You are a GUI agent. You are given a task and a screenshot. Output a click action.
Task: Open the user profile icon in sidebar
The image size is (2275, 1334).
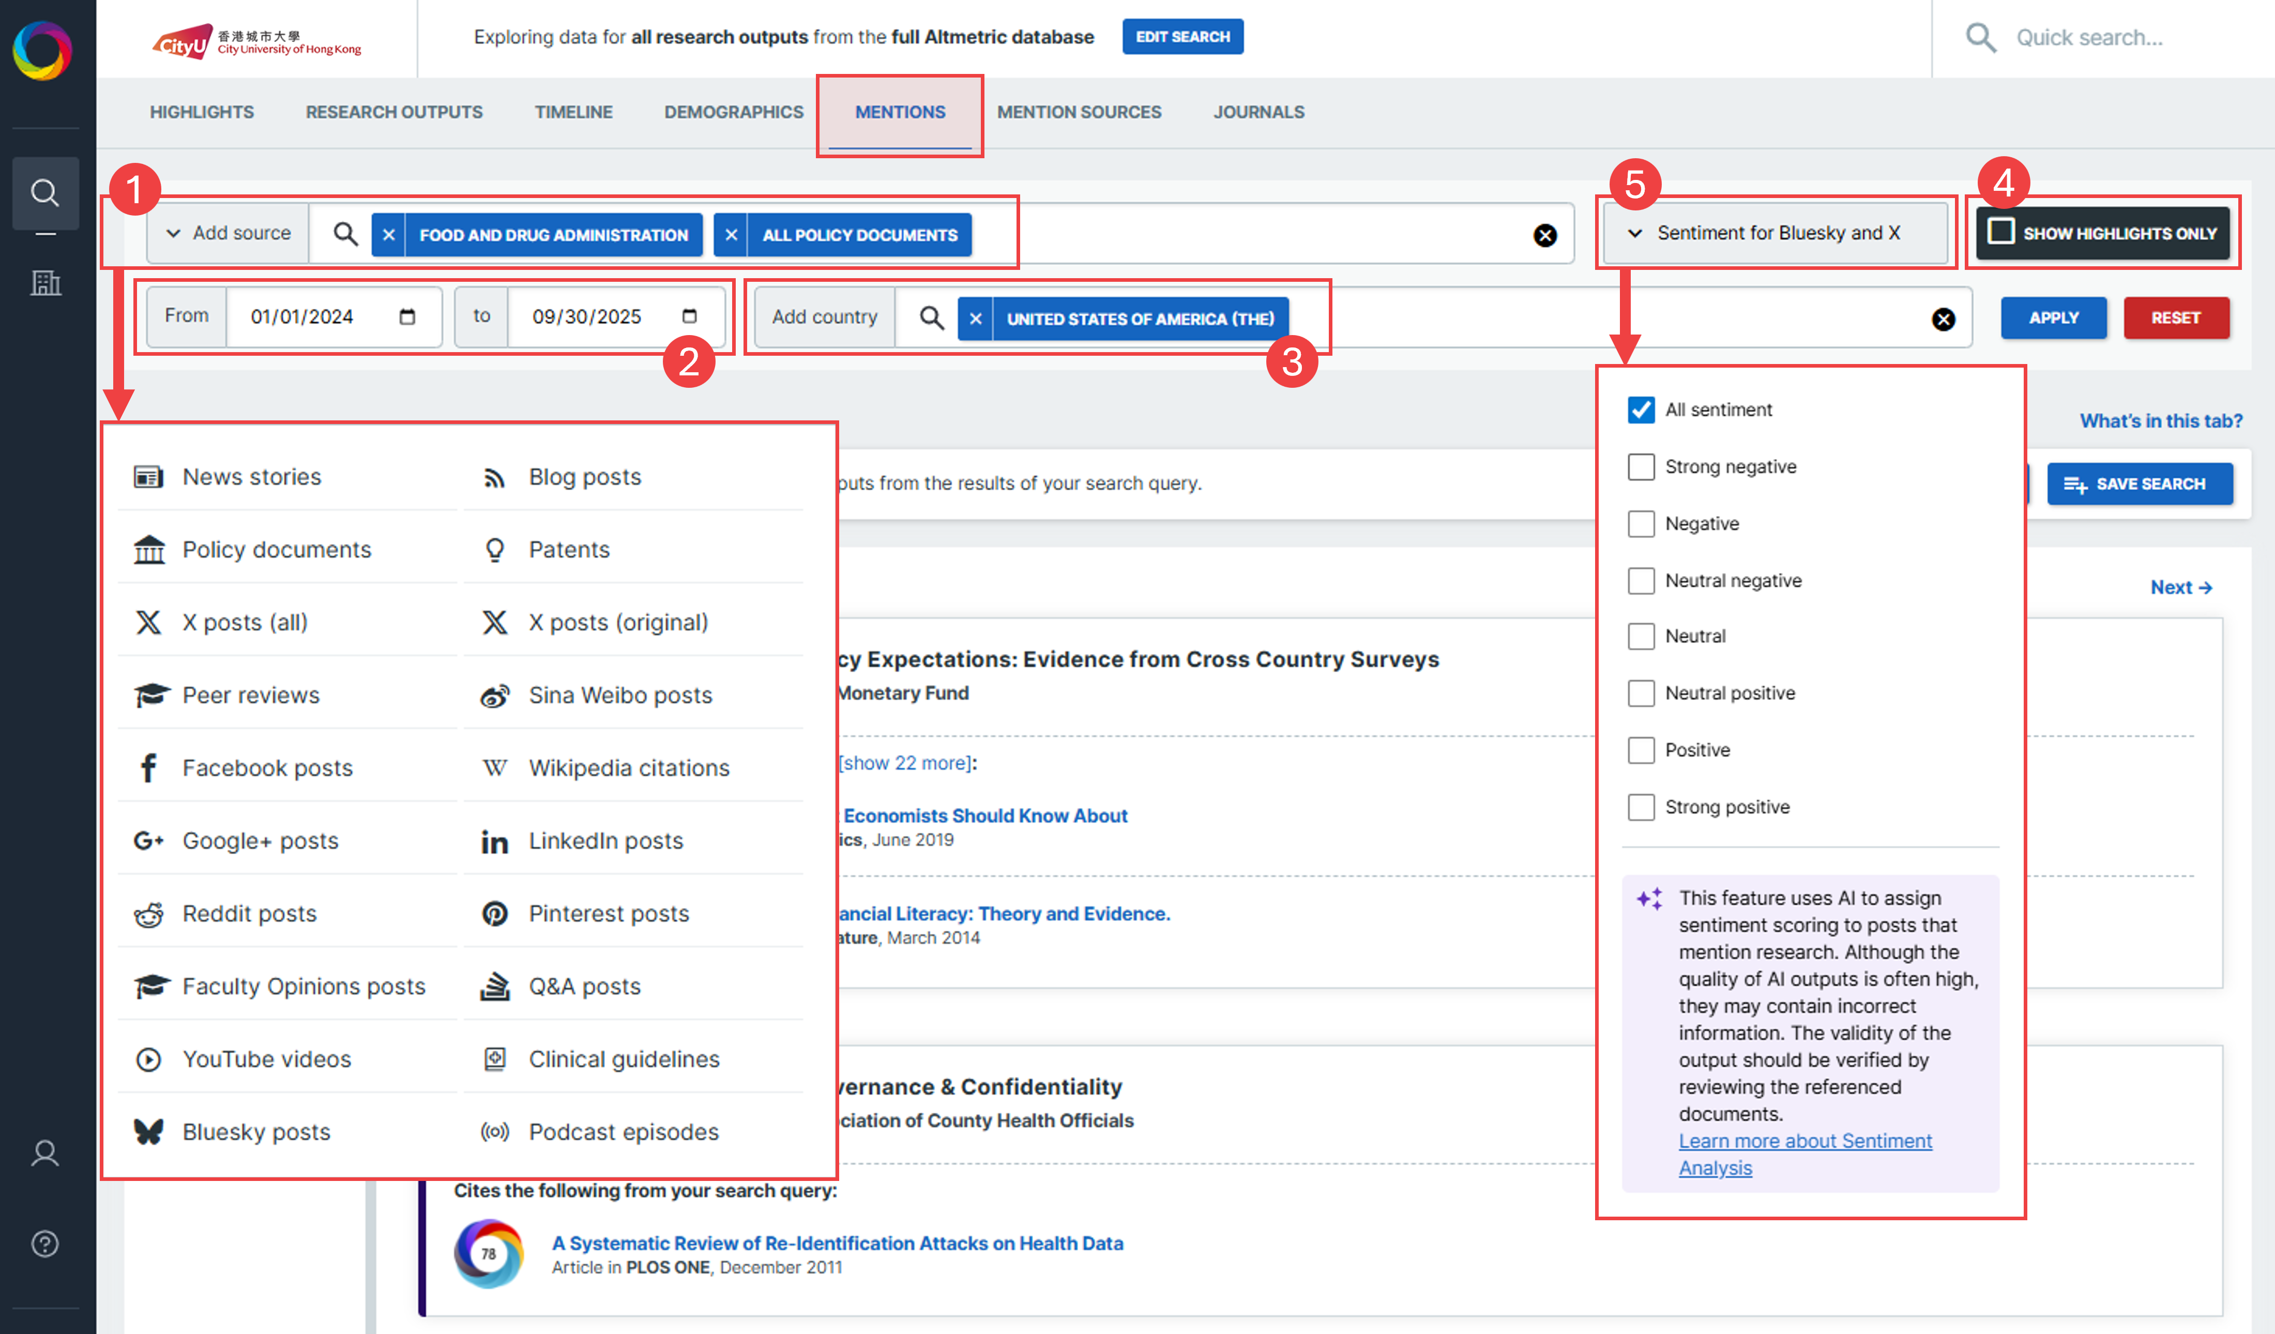[x=44, y=1153]
